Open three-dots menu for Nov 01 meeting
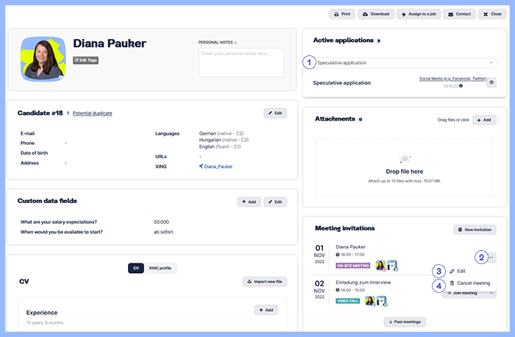The width and height of the screenshot is (515, 337). coord(491,258)
